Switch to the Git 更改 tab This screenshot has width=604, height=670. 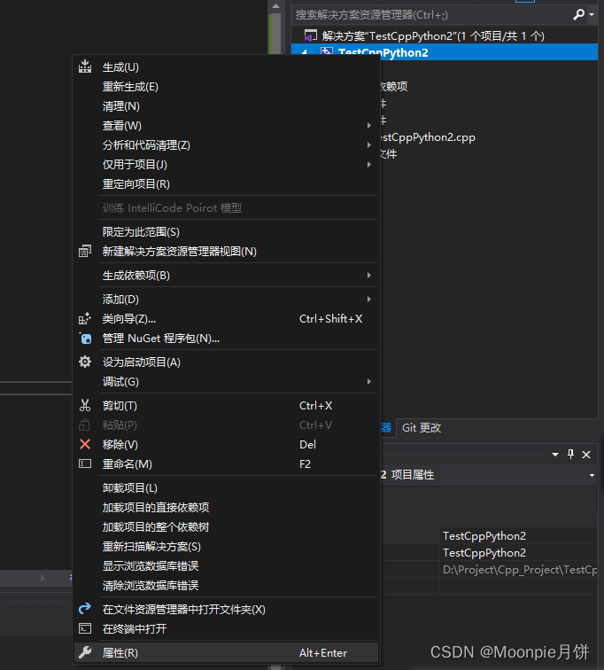(422, 428)
